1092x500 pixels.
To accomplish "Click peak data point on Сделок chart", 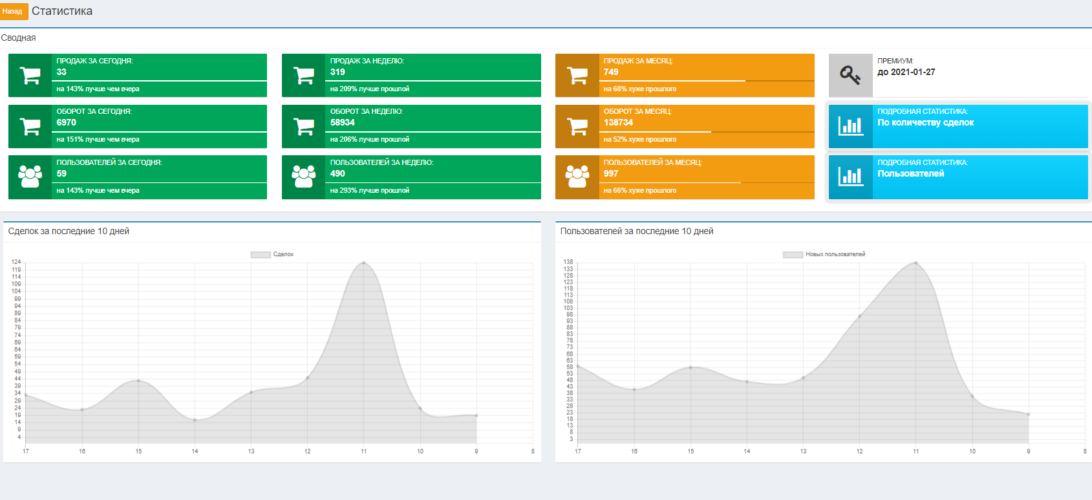I will pos(364,263).
